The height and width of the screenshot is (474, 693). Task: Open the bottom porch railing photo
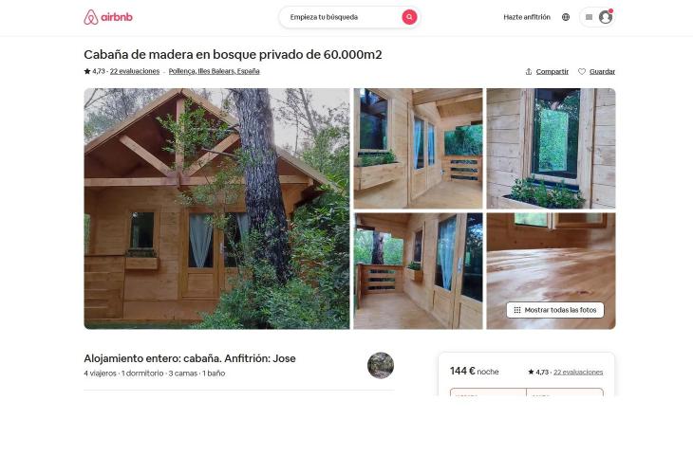click(418, 271)
